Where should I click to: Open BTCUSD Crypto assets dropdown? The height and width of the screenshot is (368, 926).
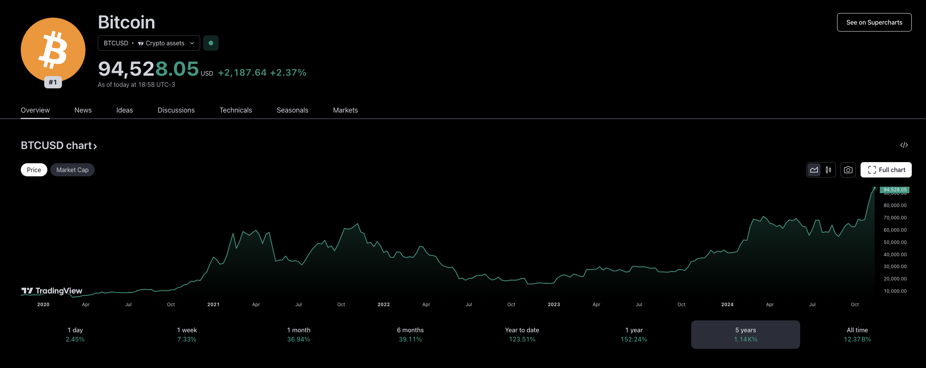click(149, 43)
